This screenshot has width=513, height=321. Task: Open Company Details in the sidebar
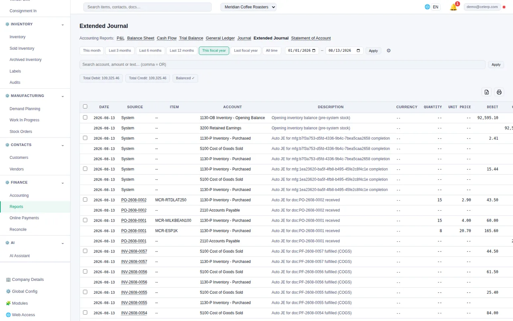coord(24,280)
